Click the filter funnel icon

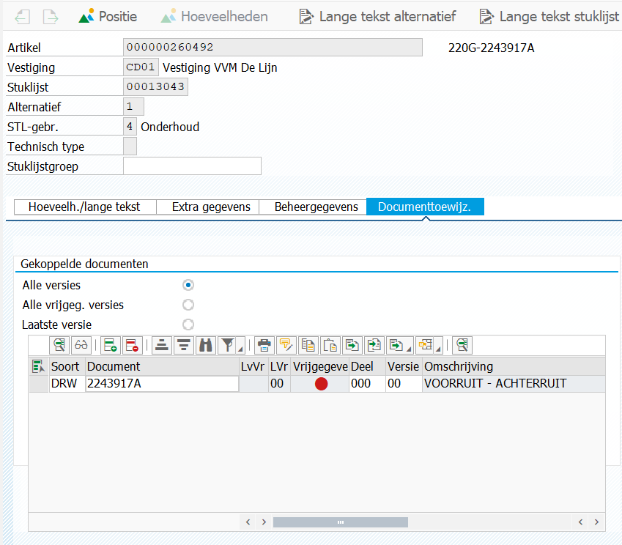click(x=227, y=345)
